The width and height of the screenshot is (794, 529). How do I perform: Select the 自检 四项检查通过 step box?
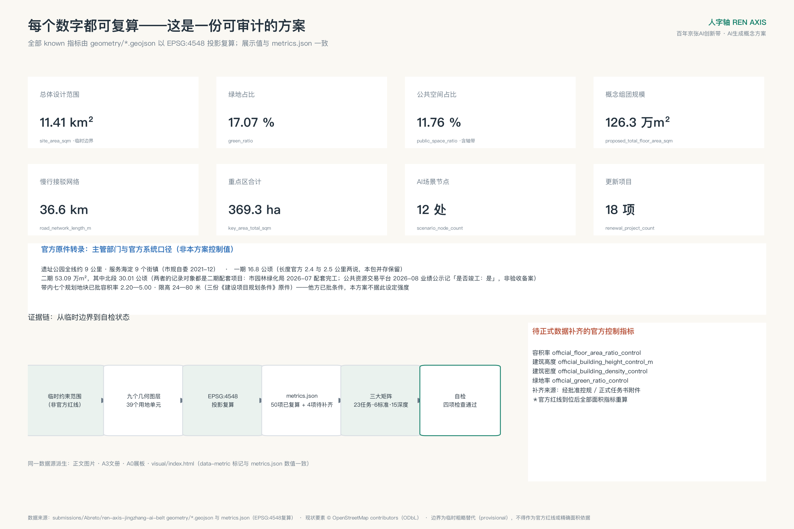[x=460, y=400]
